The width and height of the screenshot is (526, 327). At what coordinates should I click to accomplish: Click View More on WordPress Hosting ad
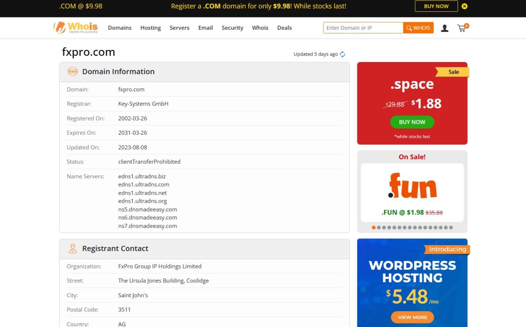(x=412, y=317)
